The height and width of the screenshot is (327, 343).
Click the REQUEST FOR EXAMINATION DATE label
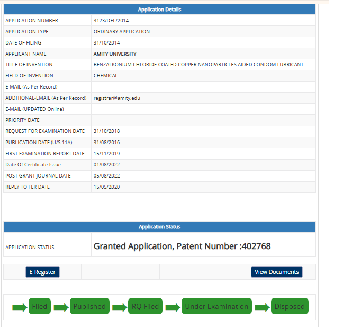[x=45, y=131]
